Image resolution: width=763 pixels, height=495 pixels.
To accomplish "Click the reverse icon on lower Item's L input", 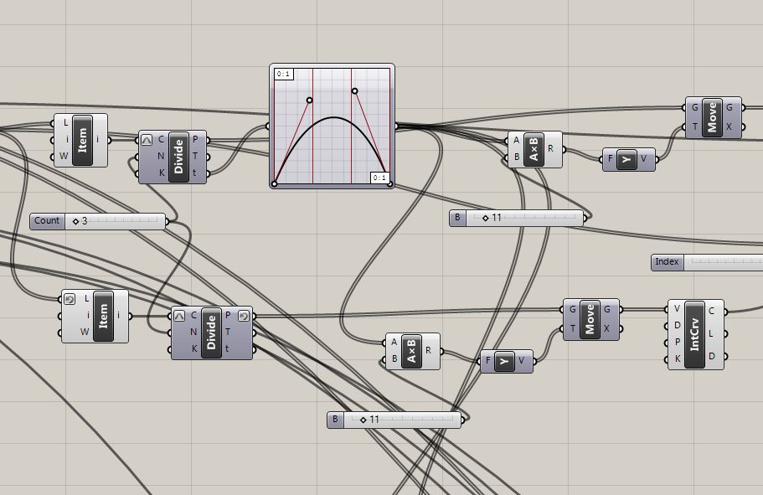I will click(70, 299).
